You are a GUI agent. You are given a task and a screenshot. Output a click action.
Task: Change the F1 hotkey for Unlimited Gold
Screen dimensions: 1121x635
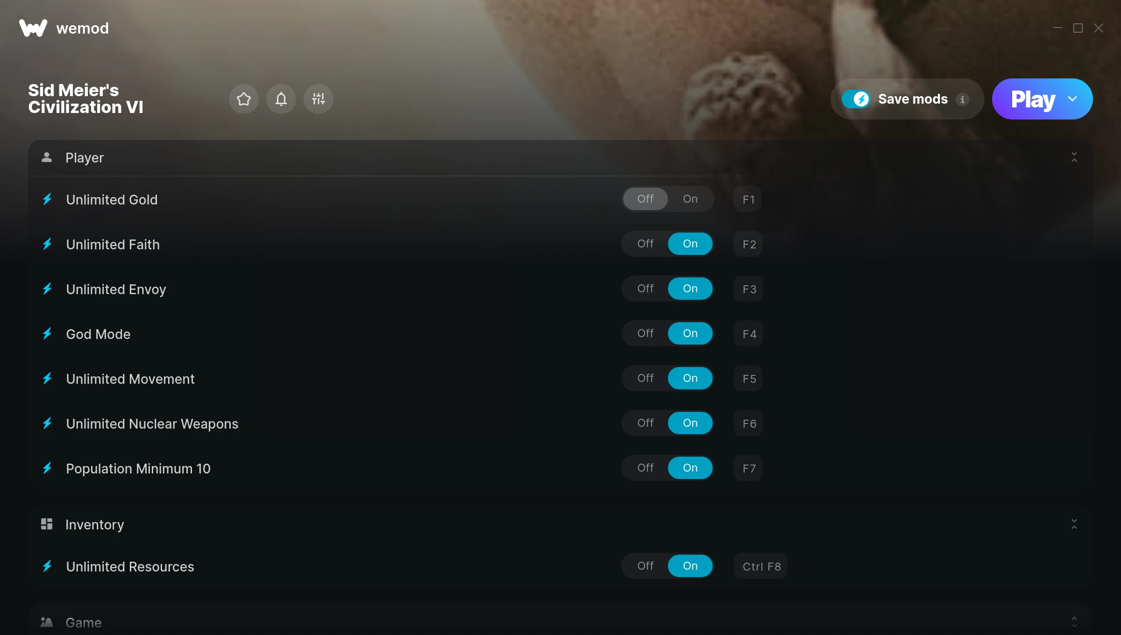click(748, 199)
